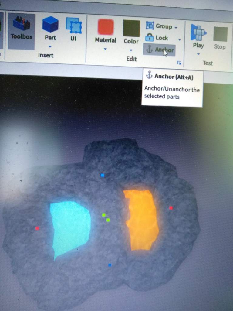Click the Lock label text

coord(162,38)
